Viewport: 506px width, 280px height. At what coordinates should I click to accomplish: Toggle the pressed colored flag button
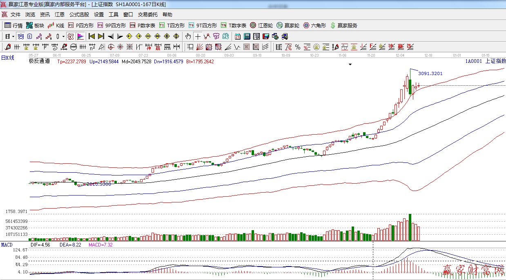click(80, 36)
